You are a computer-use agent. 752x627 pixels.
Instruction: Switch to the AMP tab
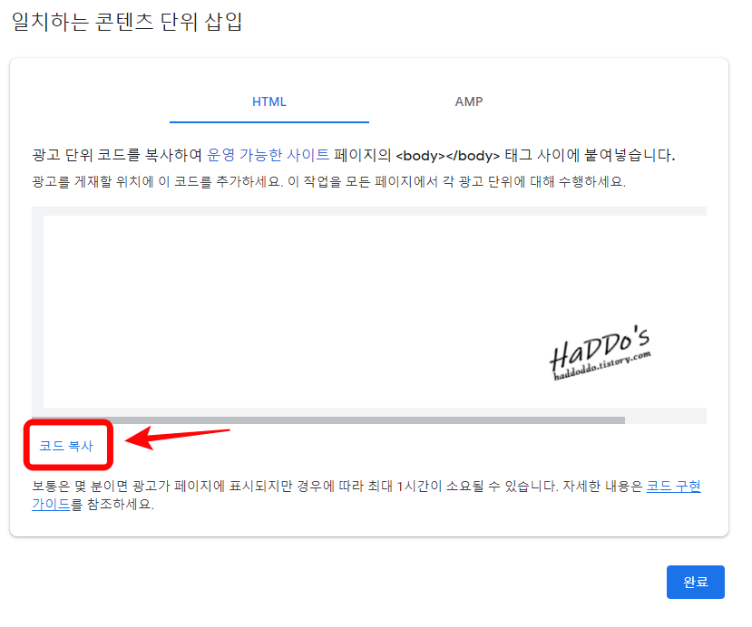pyautogui.click(x=469, y=102)
